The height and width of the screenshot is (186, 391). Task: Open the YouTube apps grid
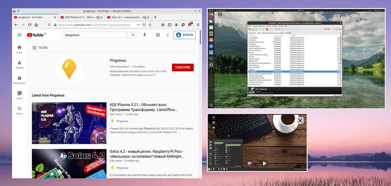(x=158, y=35)
